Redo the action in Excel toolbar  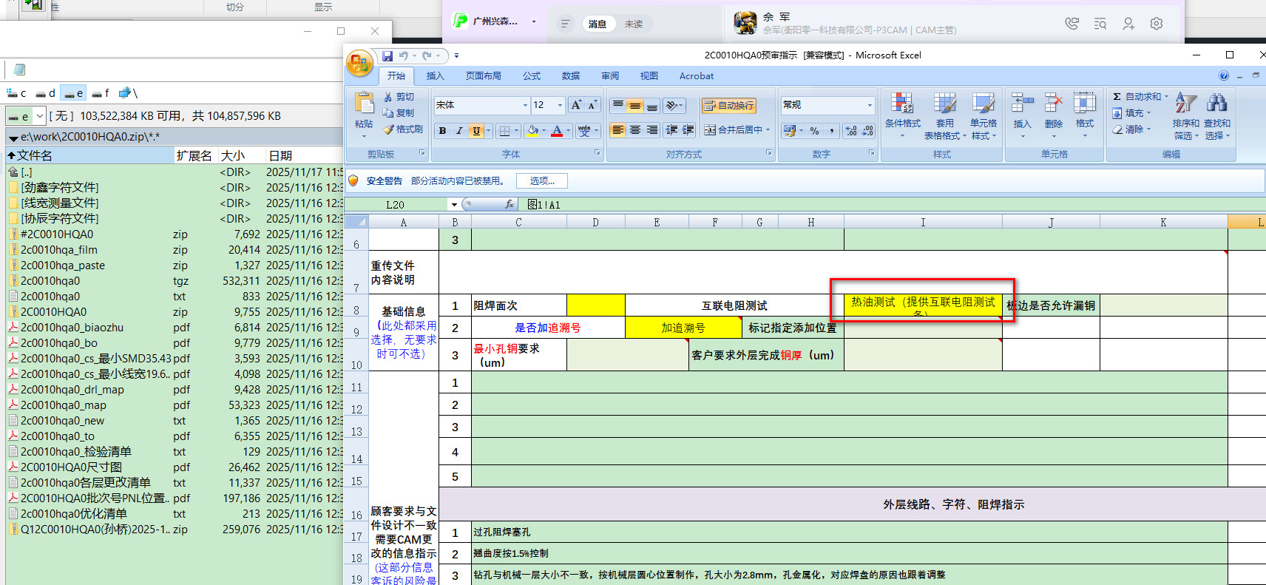[x=427, y=55]
